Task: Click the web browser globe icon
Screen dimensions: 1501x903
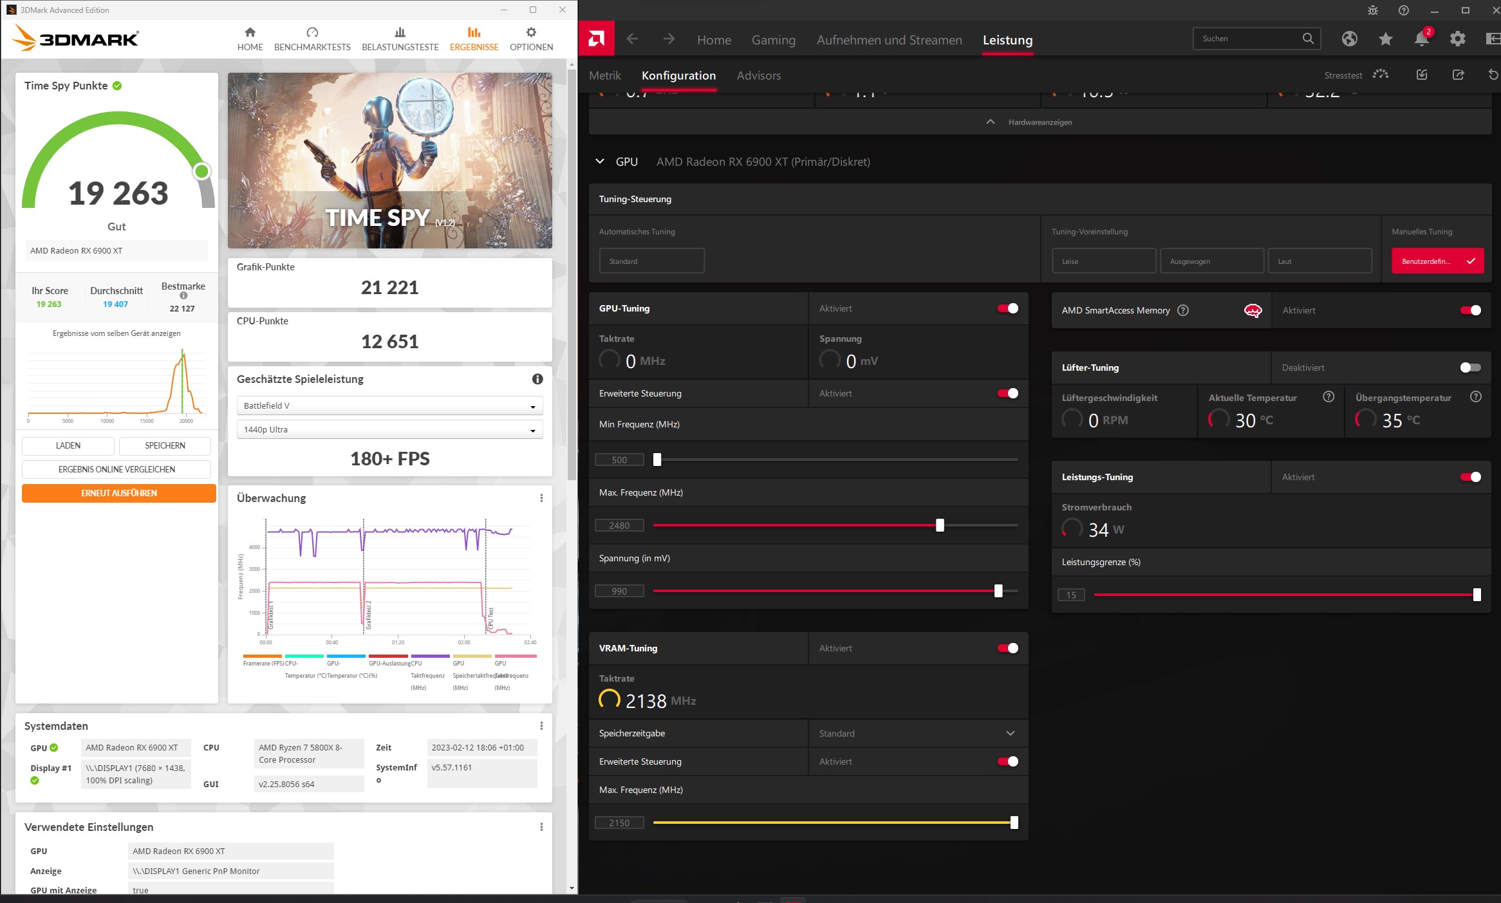Action: (x=1349, y=39)
